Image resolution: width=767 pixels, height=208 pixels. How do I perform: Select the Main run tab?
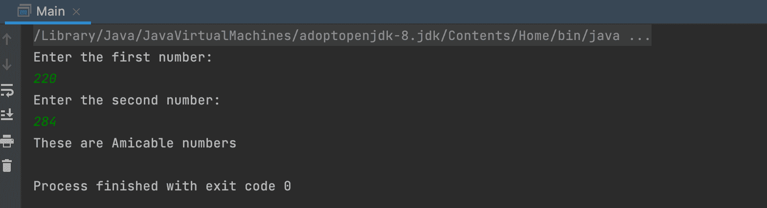click(x=50, y=11)
